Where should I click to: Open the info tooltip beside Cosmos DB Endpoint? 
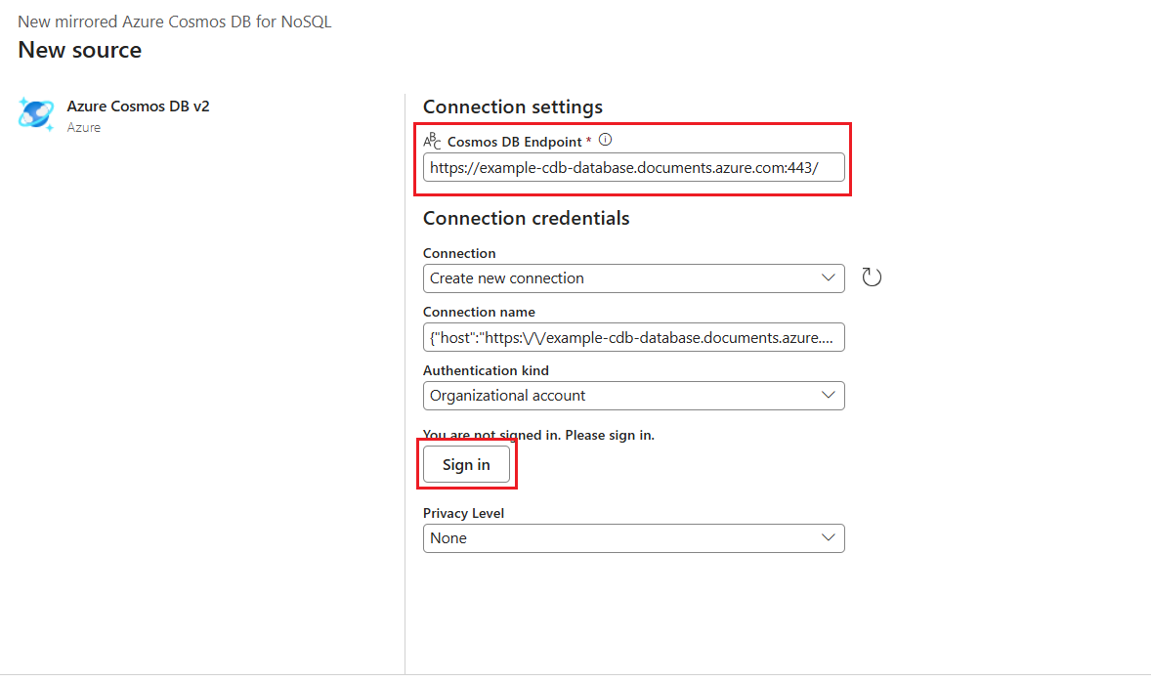[605, 140]
